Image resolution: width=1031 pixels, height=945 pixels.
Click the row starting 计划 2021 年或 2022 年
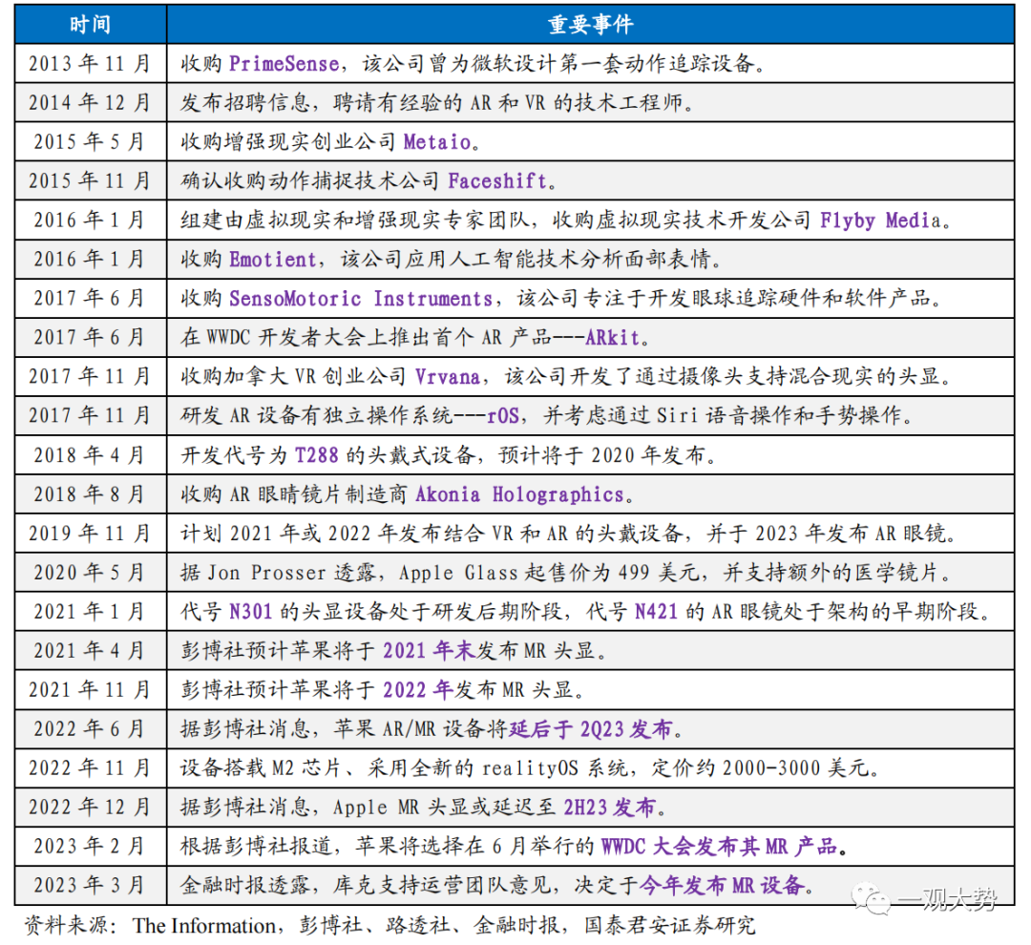591,533
